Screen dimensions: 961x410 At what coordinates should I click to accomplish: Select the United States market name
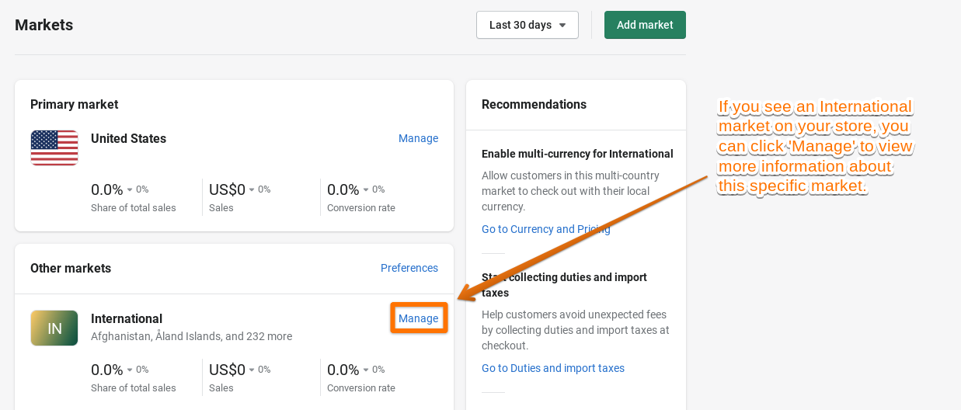point(128,138)
